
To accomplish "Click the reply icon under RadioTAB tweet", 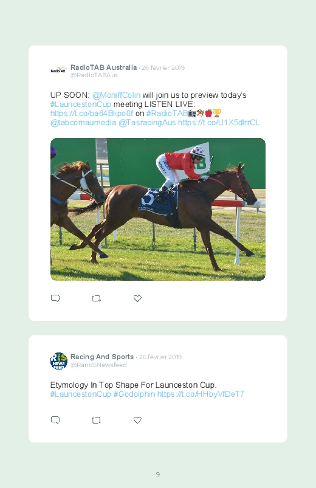I will tap(55, 298).
